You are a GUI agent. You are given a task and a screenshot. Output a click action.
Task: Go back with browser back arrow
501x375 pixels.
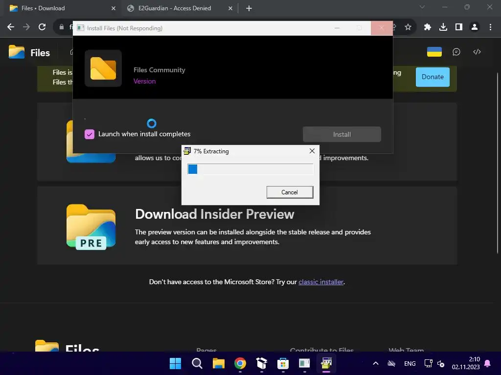click(11, 27)
